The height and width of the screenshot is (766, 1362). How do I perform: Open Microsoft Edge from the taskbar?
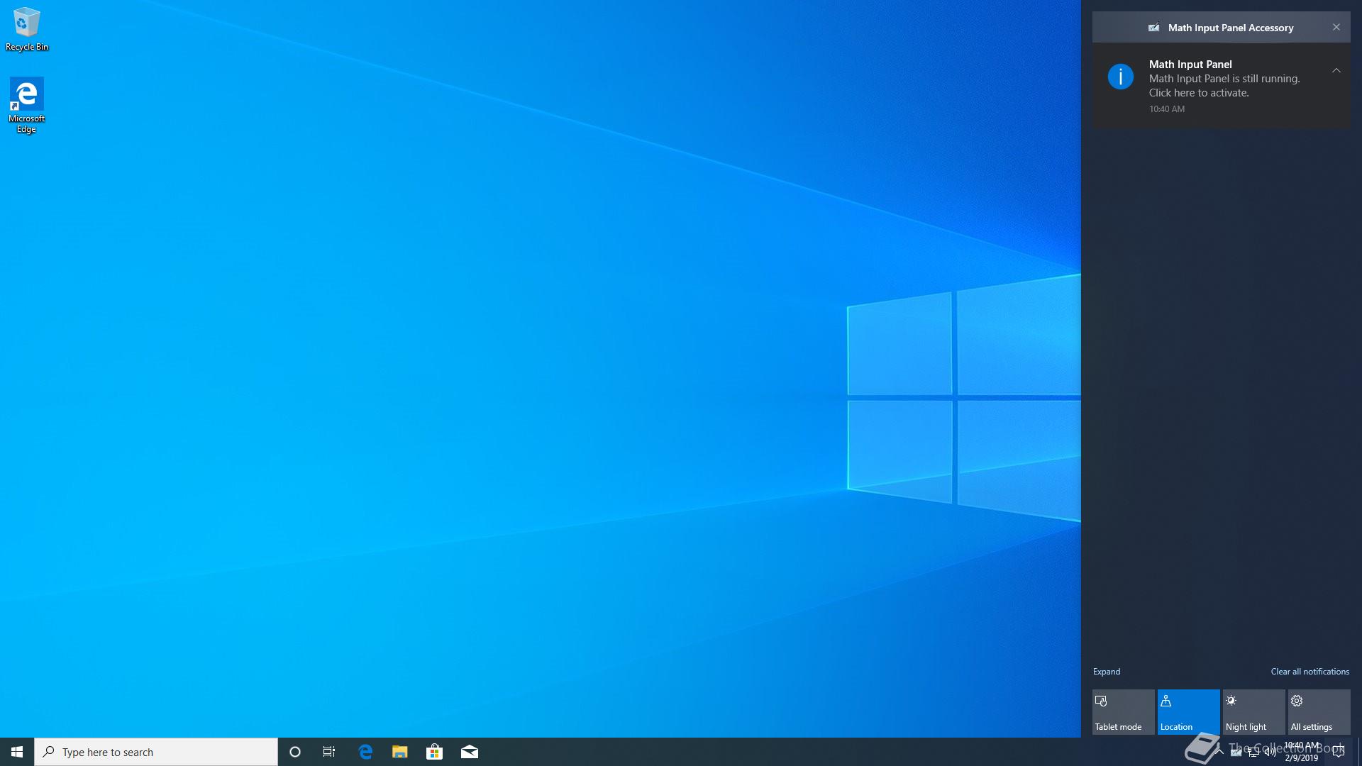pyautogui.click(x=365, y=752)
